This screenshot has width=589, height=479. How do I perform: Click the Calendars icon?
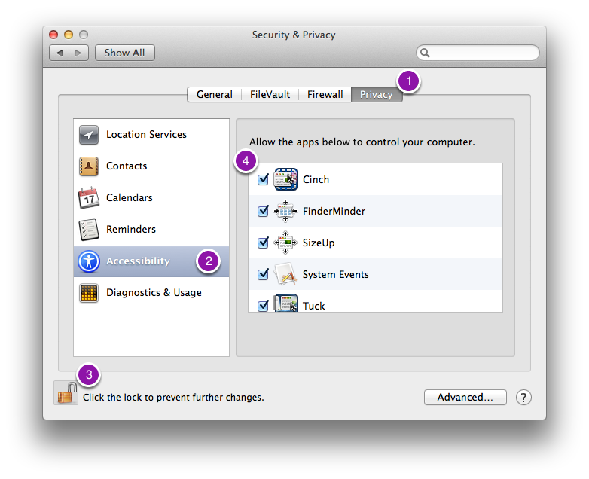pyautogui.click(x=89, y=197)
